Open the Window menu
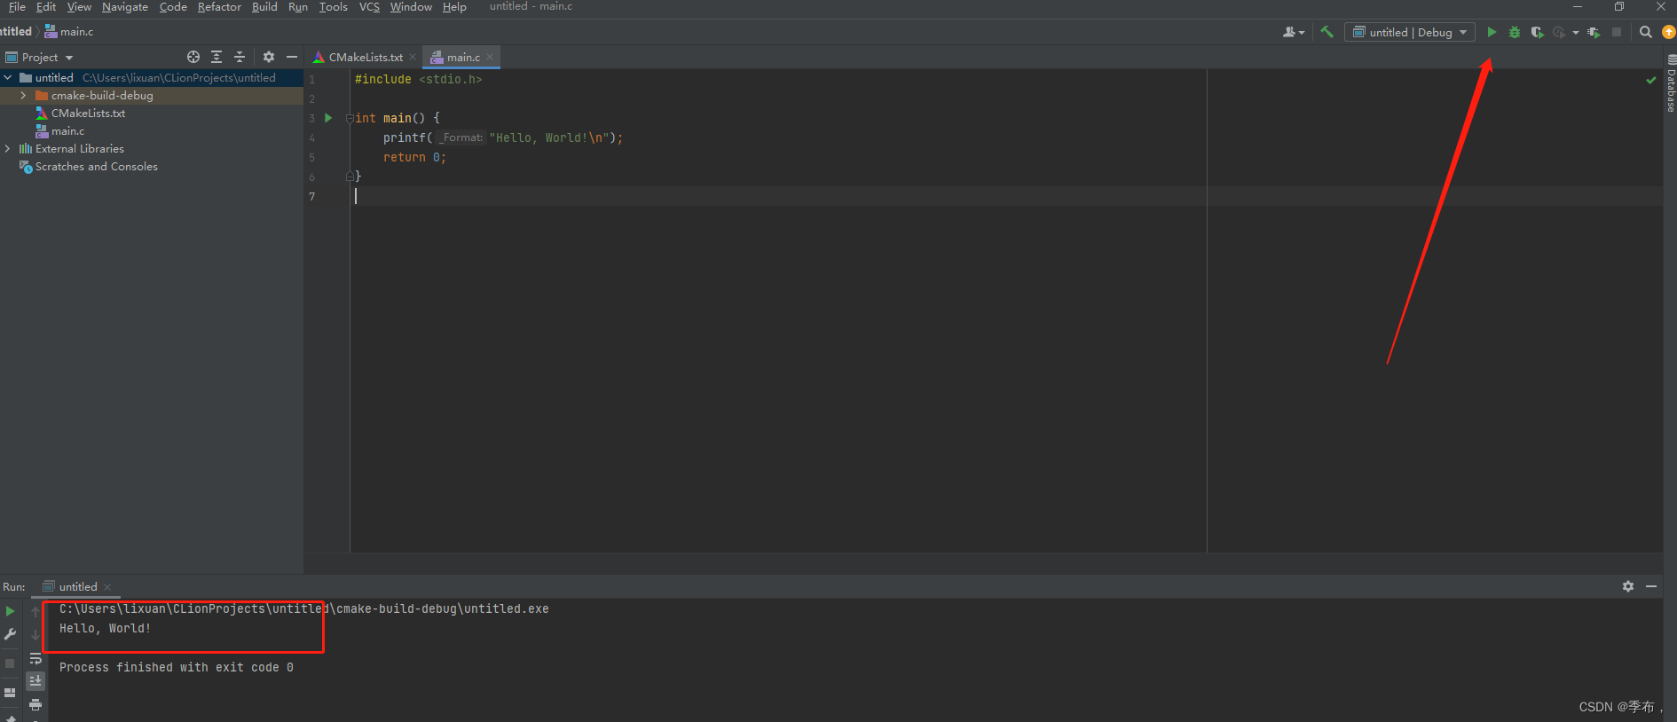1677x722 pixels. (x=411, y=7)
